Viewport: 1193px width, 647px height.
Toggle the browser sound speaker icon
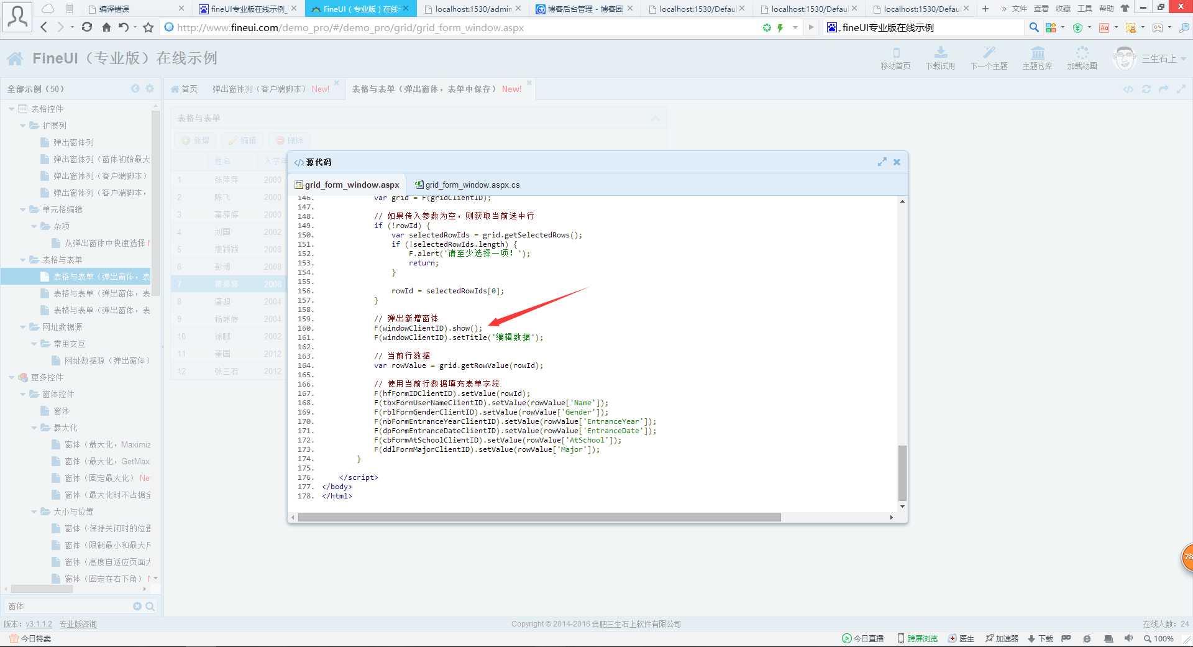pos(1128,638)
